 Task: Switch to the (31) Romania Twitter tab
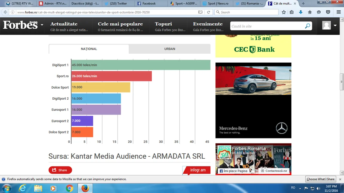[249, 4]
